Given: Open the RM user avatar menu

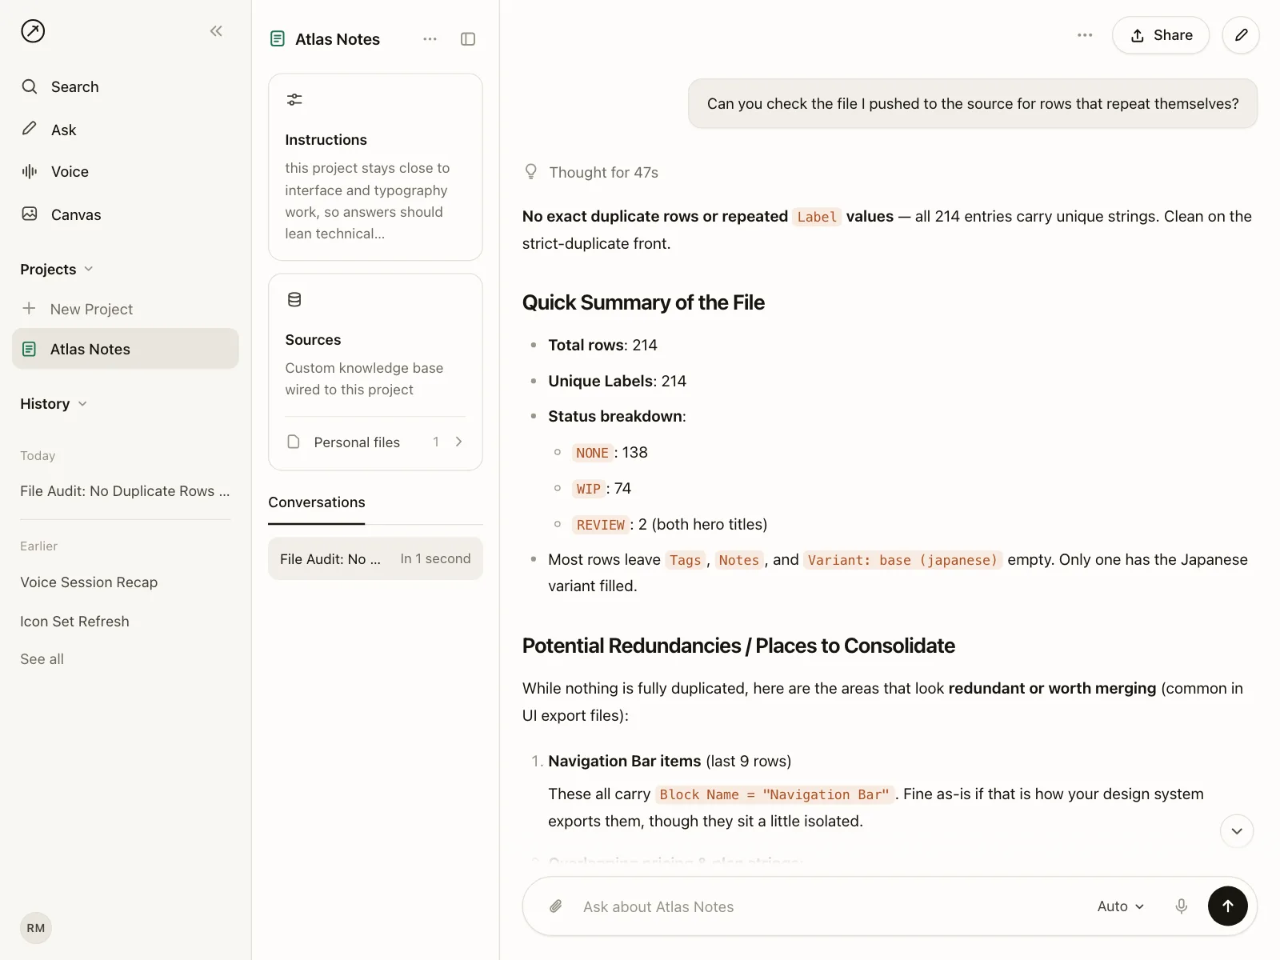Looking at the screenshot, I should [36, 928].
